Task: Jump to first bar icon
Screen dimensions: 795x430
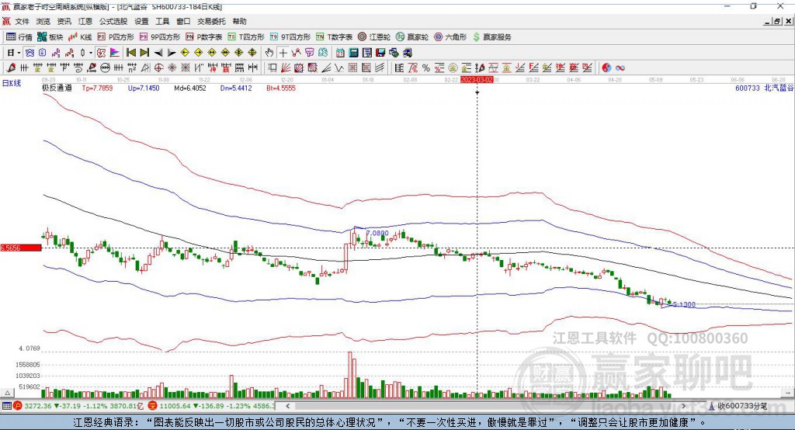Action: (x=131, y=53)
